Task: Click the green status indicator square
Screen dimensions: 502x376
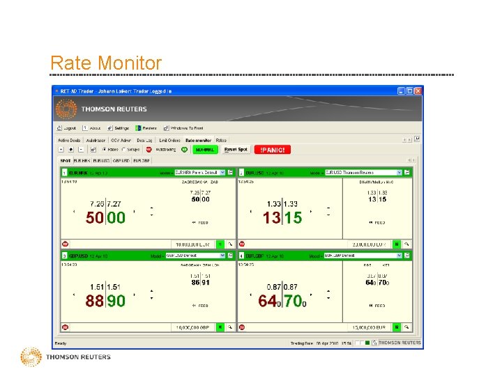Action: tap(367, 343)
